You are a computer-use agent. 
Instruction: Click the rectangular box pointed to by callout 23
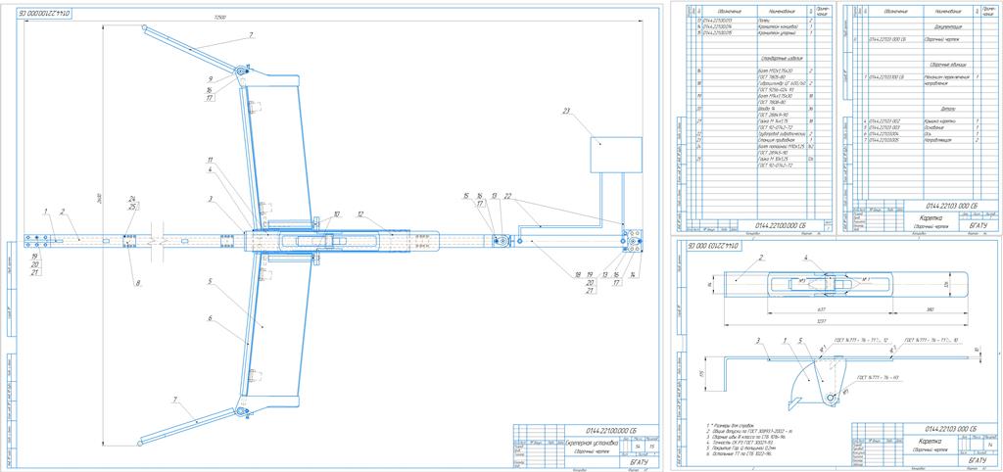tap(615, 154)
